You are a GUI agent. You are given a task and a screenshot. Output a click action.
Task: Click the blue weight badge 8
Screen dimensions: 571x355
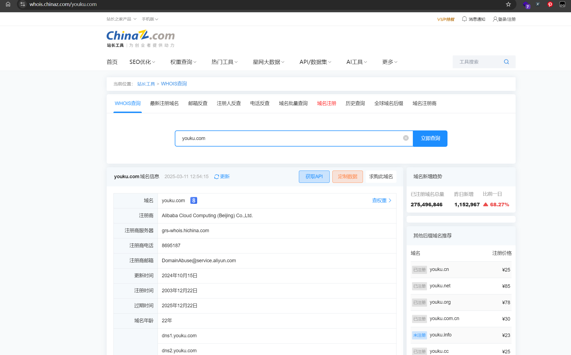[x=194, y=201]
